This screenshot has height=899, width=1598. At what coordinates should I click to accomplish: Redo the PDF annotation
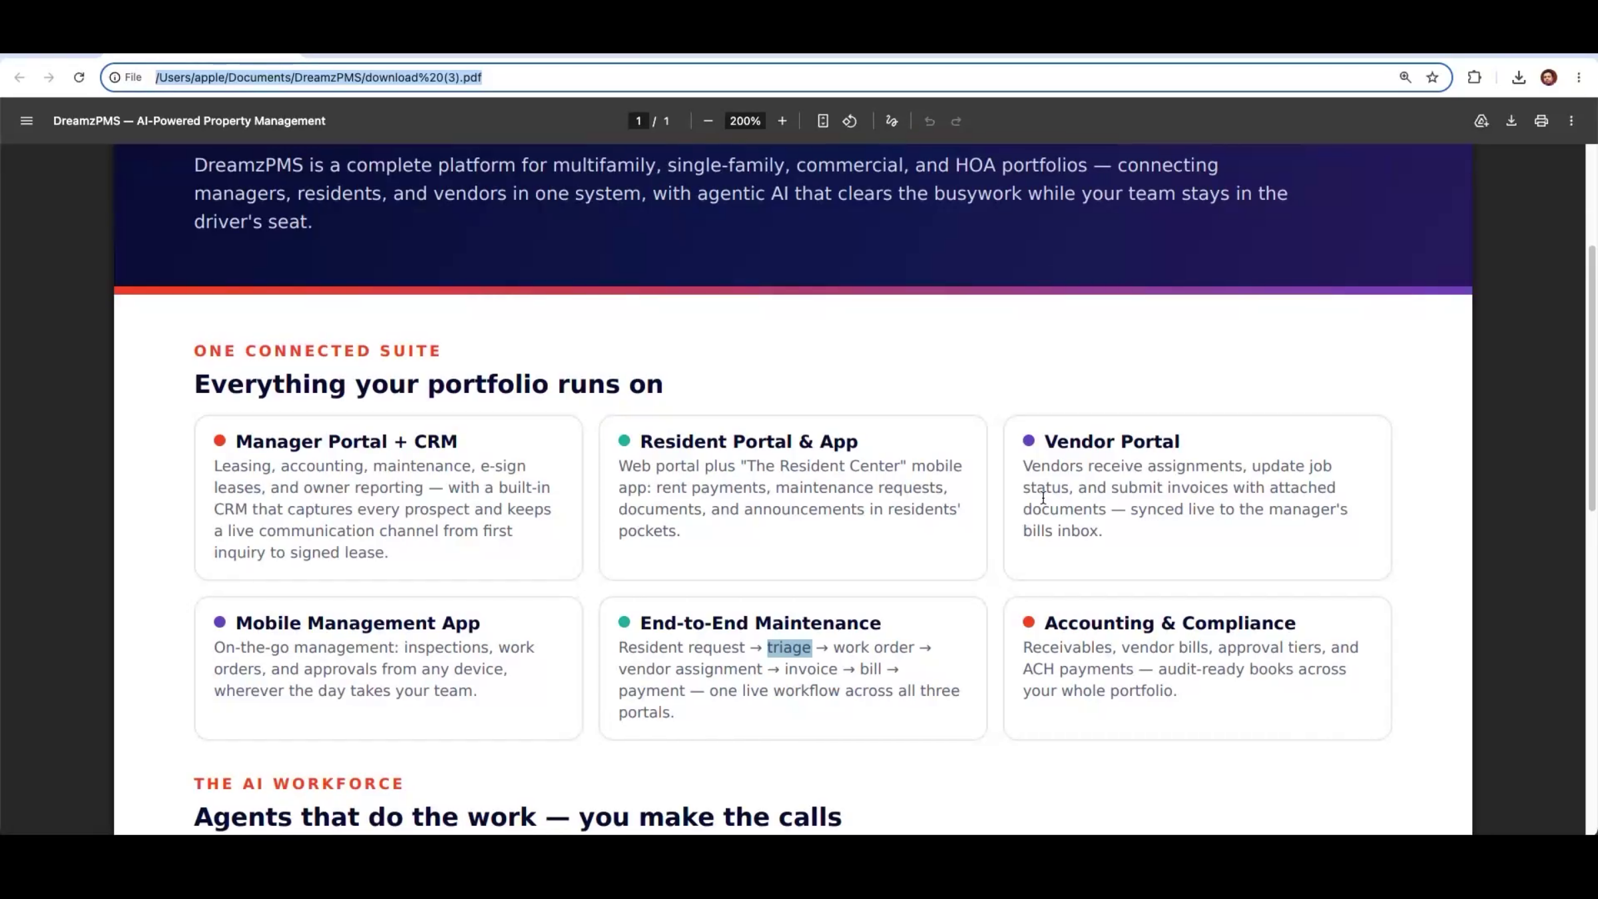point(956,121)
